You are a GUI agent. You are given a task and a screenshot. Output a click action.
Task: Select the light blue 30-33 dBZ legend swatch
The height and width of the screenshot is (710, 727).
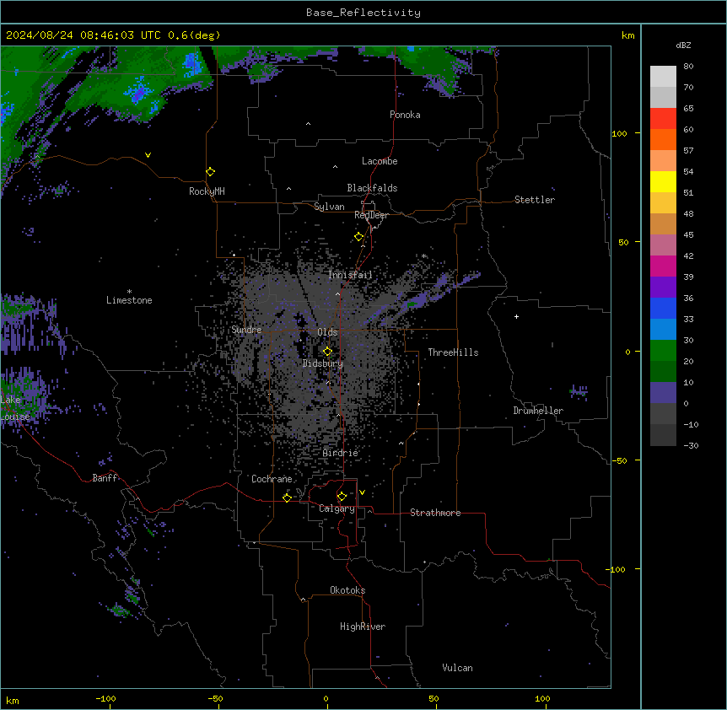click(x=663, y=330)
